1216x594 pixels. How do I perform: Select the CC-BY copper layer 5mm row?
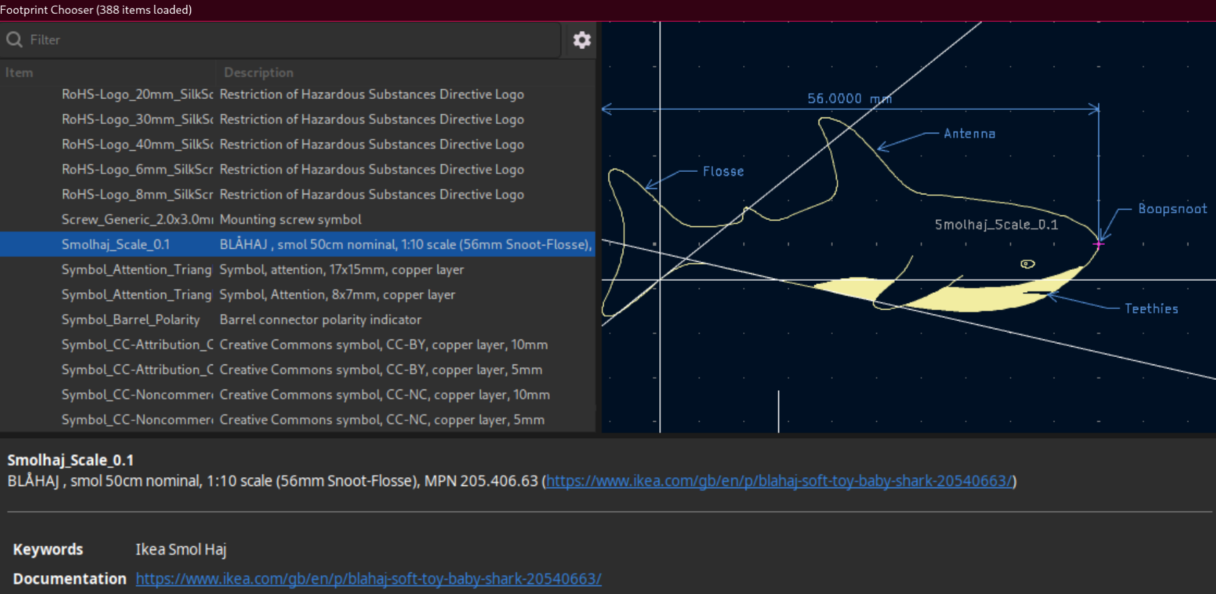298,369
